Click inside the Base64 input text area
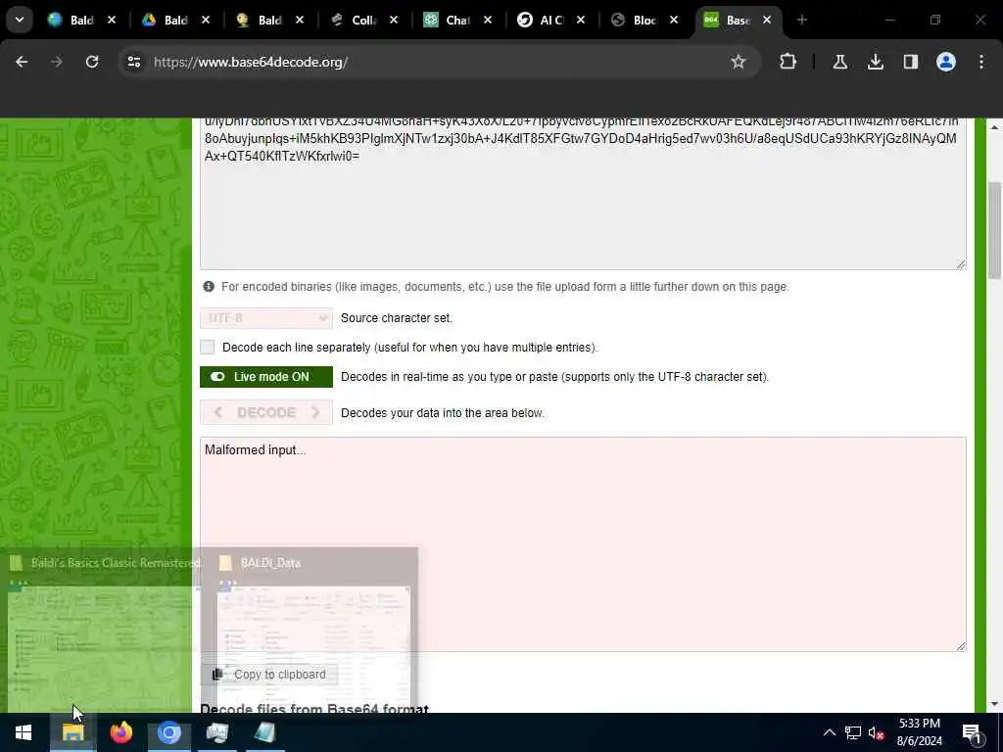Viewport: 1003px width, 752px height. (583, 193)
